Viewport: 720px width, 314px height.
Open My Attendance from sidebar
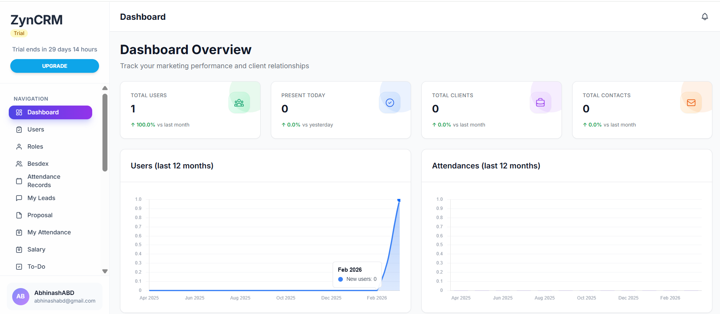click(x=49, y=232)
